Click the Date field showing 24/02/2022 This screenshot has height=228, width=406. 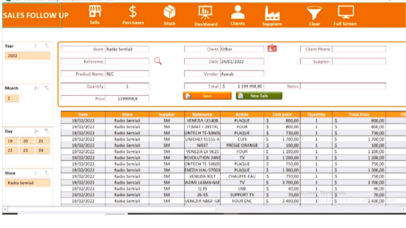coord(242,61)
